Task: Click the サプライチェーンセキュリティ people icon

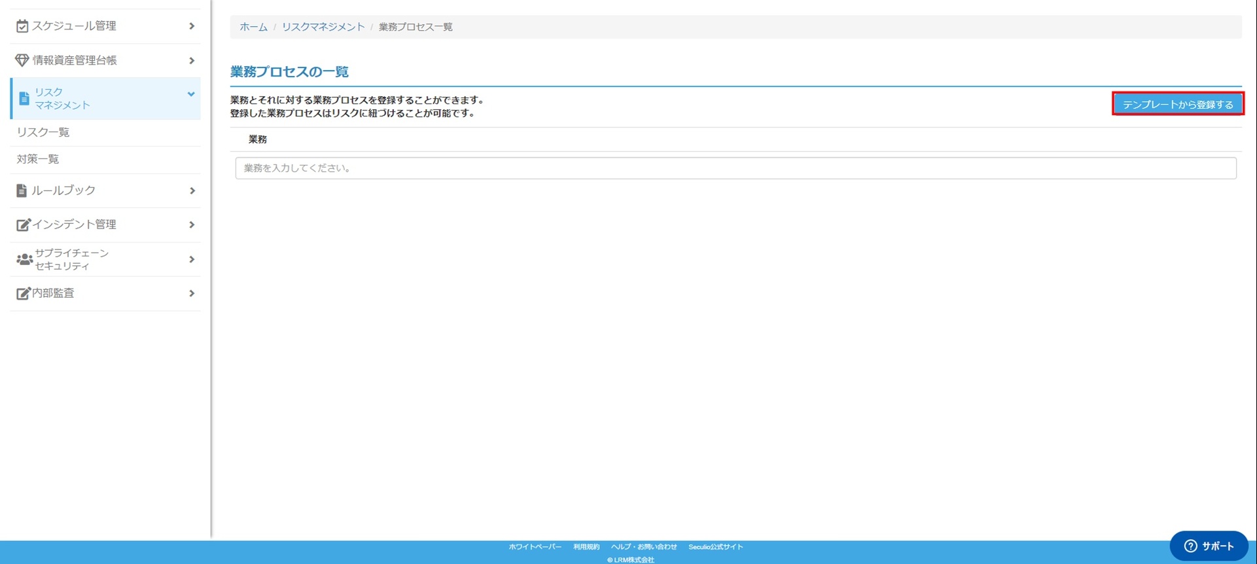Action: [x=24, y=260]
